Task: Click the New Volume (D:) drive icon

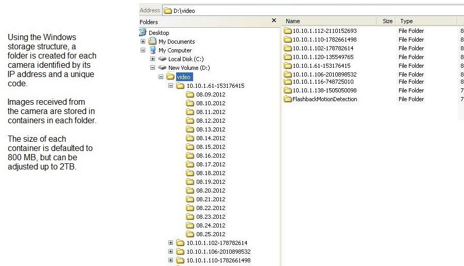Action: [162, 68]
